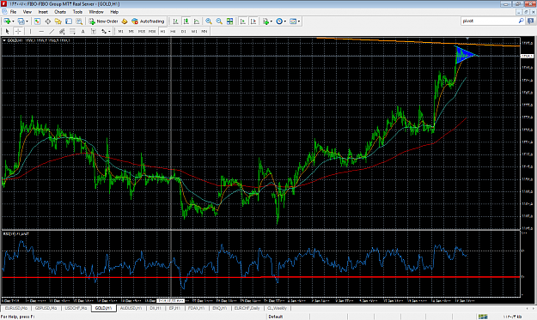
Task: Switch chart to candlesticks style
Action: (186, 21)
